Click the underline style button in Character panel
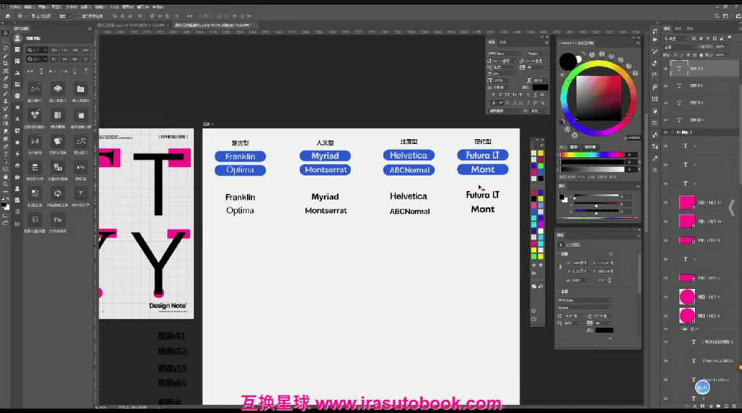 tap(535, 95)
